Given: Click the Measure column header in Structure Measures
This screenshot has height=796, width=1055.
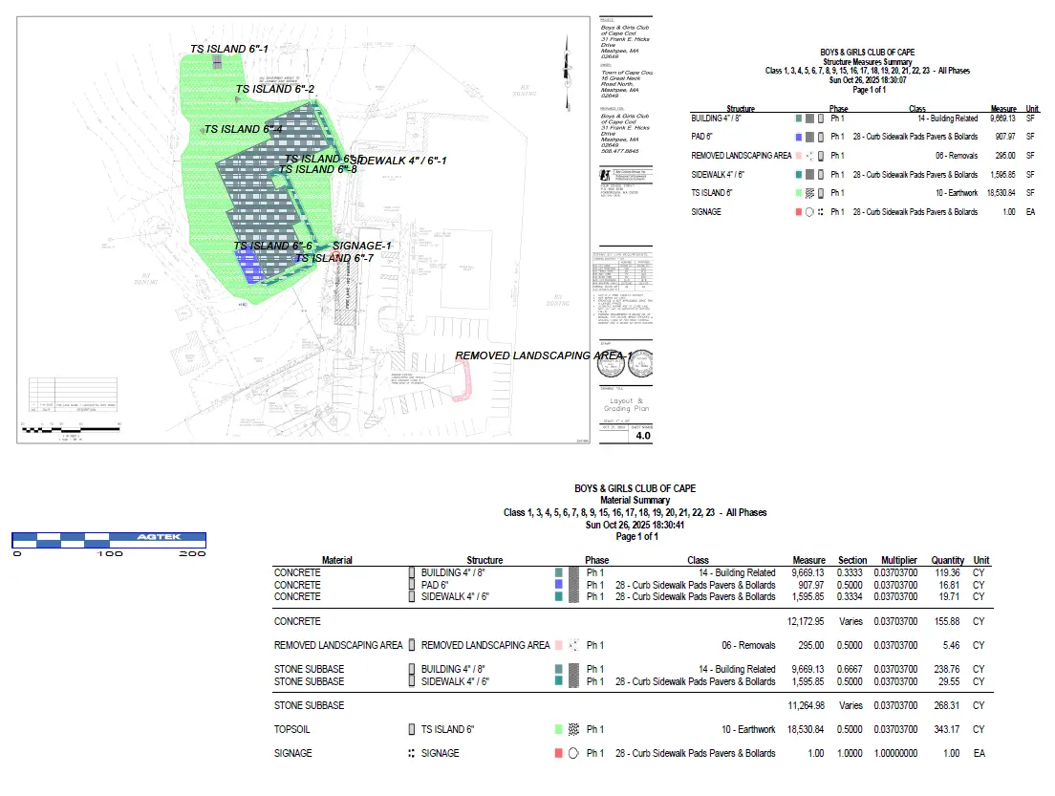Looking at the screenshot, I should [1003, 109].
